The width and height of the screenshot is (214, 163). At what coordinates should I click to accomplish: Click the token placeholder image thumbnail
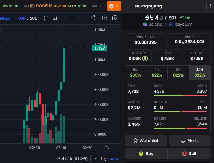point(128,6)
